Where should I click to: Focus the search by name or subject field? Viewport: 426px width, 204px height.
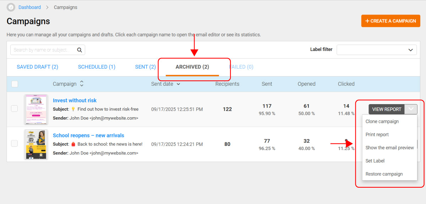pyautogui.click(x=43, y=50)
